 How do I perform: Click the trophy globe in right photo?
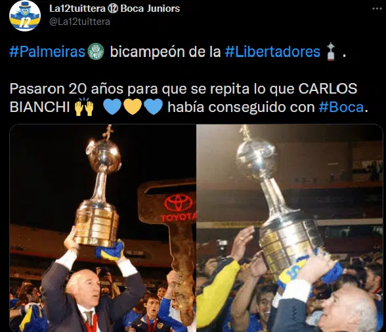tap(257, 157)
